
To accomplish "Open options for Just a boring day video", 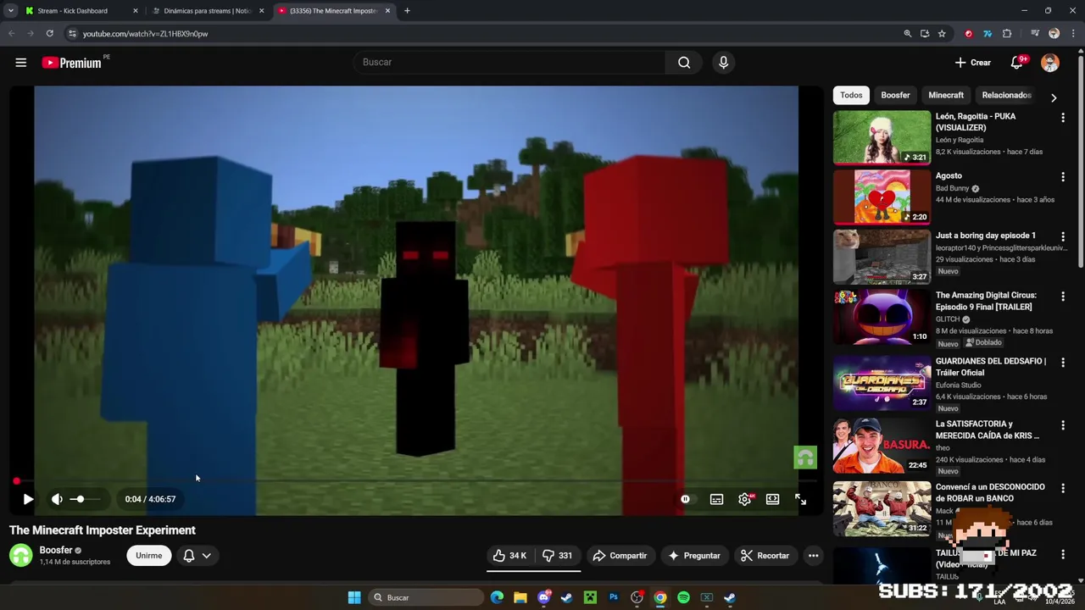I will click(x=1063, y=237).
